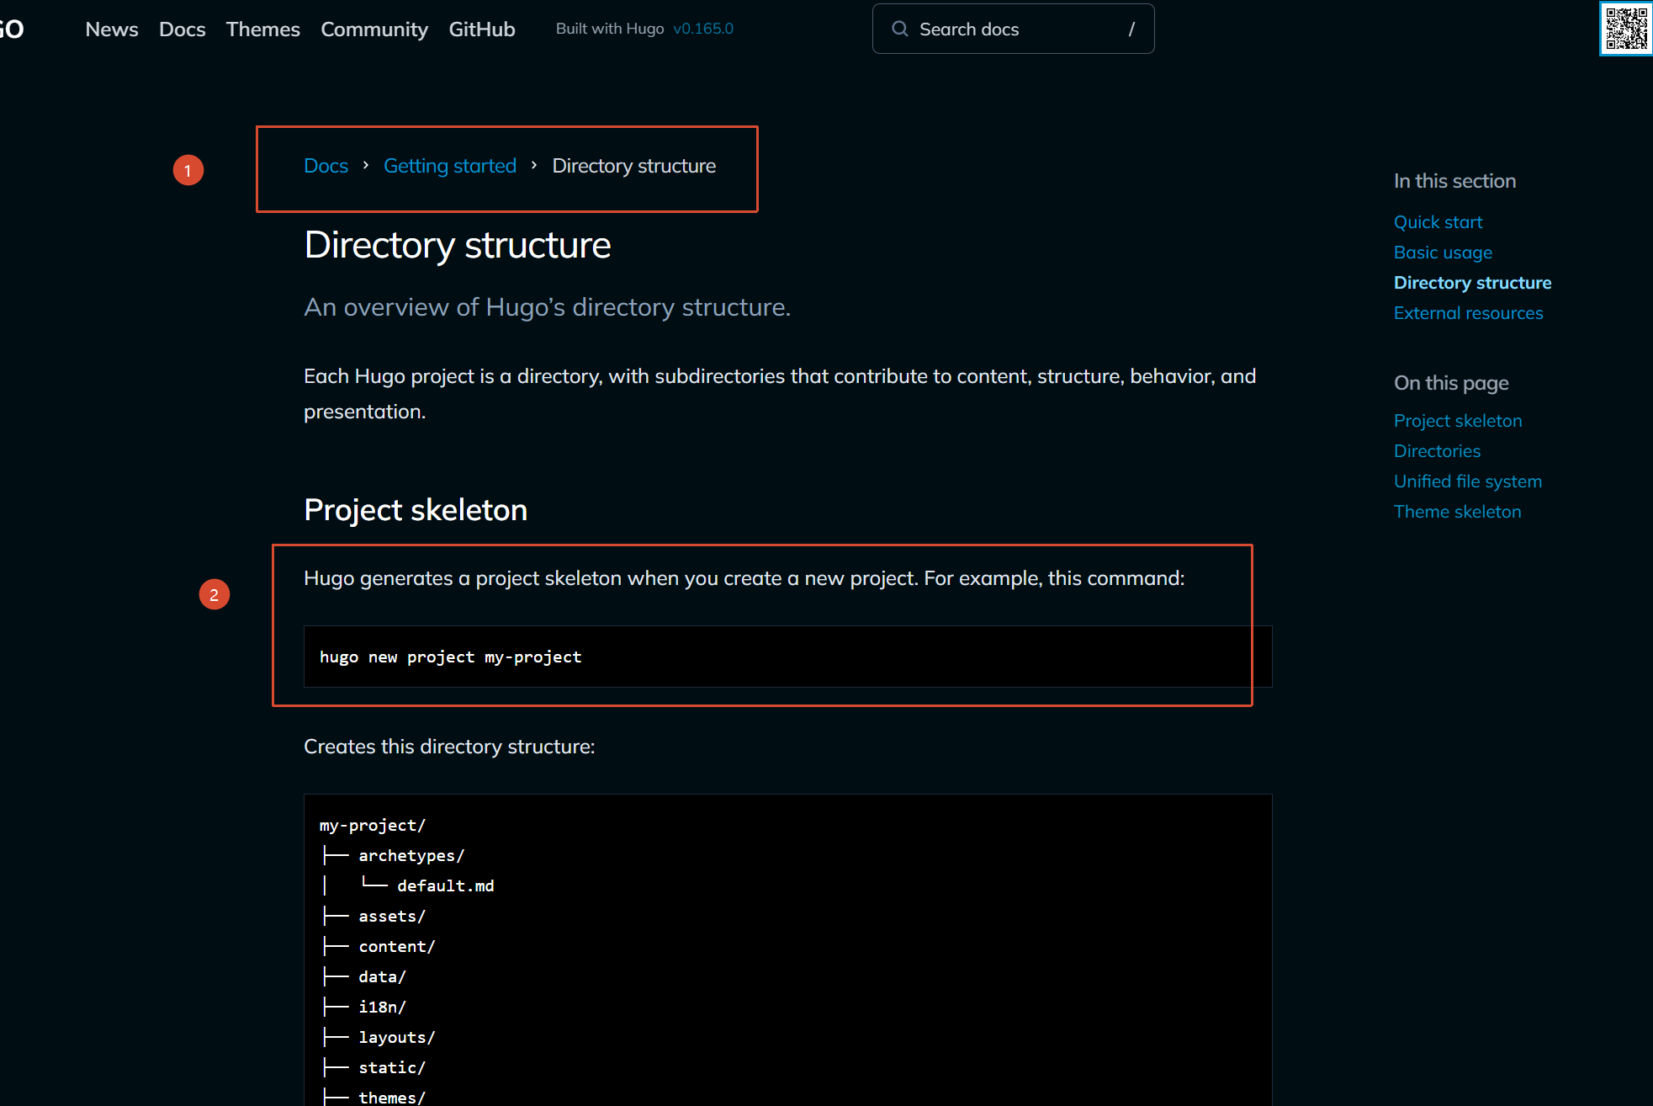The height and width of the screenshot is (1106, 1653).
Task: Click the Project skeleton heading
Action: click(416, 510)
